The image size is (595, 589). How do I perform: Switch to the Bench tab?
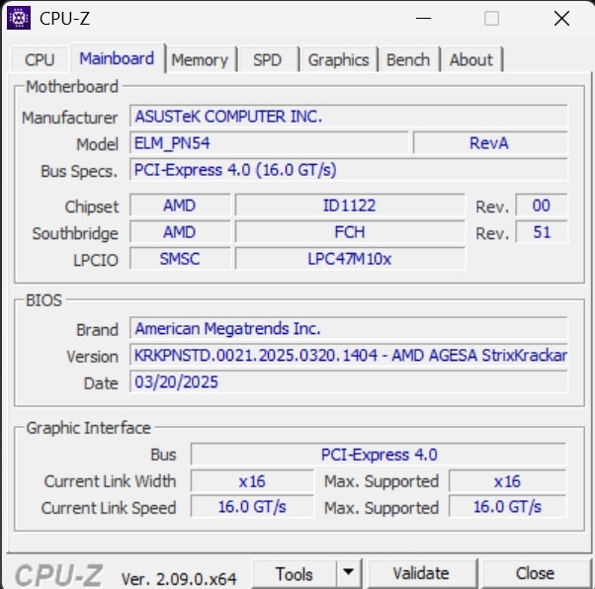[x=408, y=60]
